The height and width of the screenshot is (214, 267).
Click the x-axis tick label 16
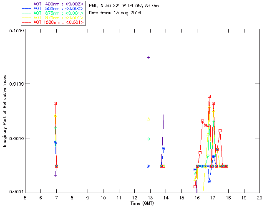pyautogui.click(x=197, y=198)
